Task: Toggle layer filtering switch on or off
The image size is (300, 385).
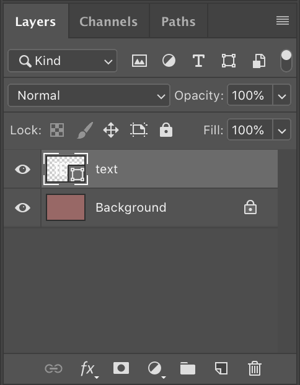Action: (286, 61)
